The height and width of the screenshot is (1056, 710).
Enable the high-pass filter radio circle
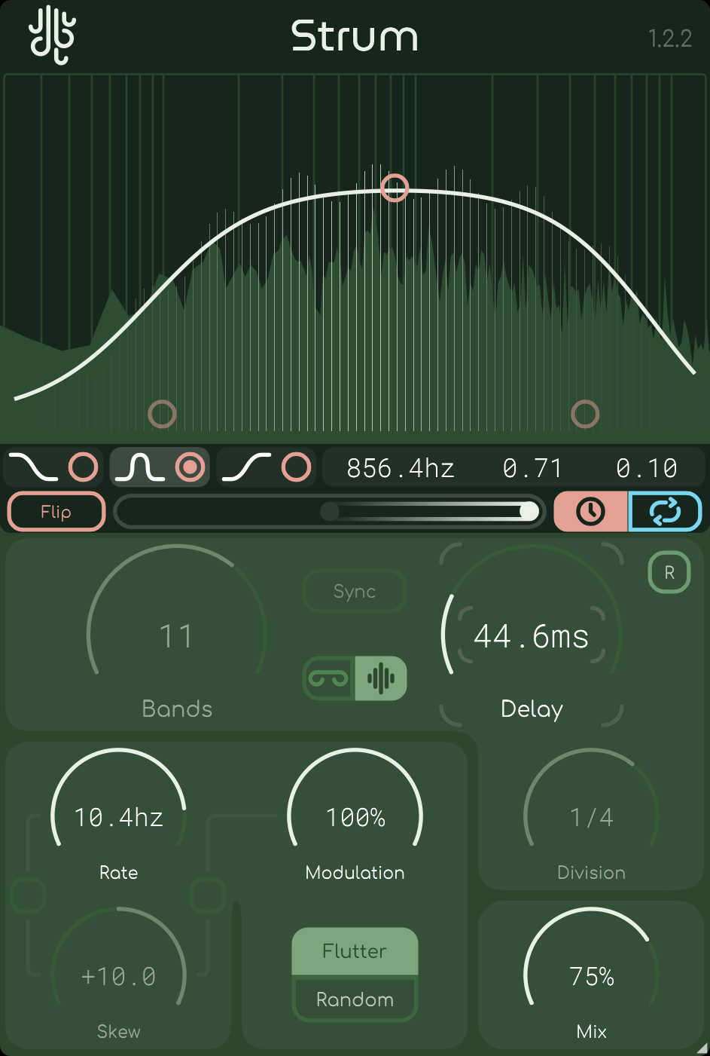296,468
